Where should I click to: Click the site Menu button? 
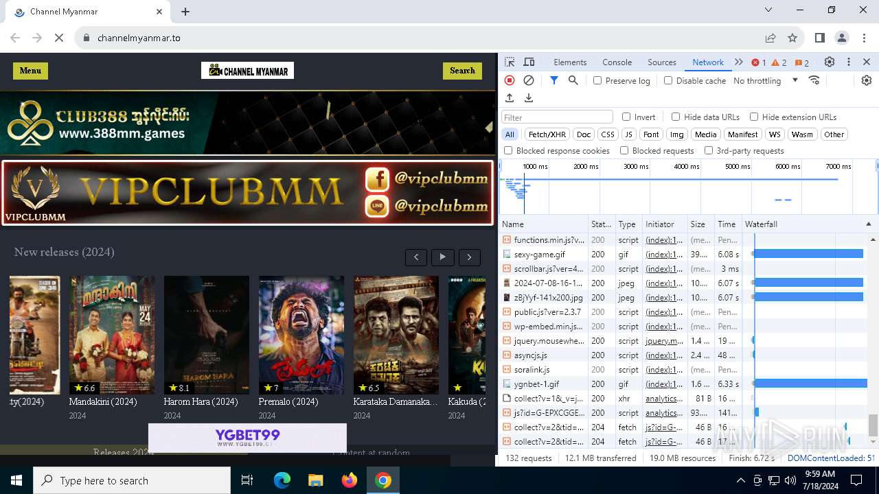tap(30, 71)
